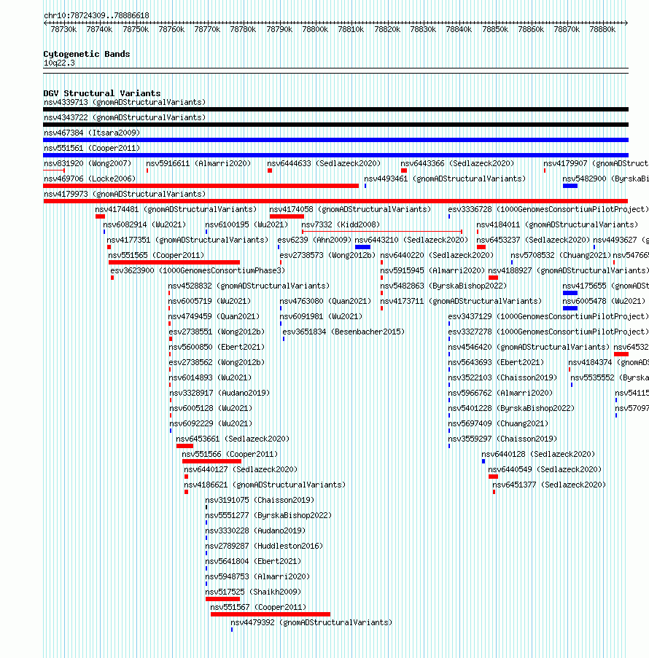Image resolution: width=649 pixels, height=658 pixels.
Task: Open esv3623900 (1000GenomesConsortiumPhase3) label
Action: coord(198,270)
